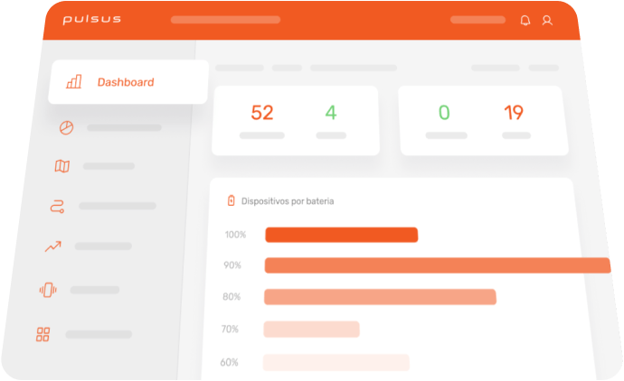Open the route path sidebar icon
This screenshot has height=381, width=624.
[x=57, y=206]
